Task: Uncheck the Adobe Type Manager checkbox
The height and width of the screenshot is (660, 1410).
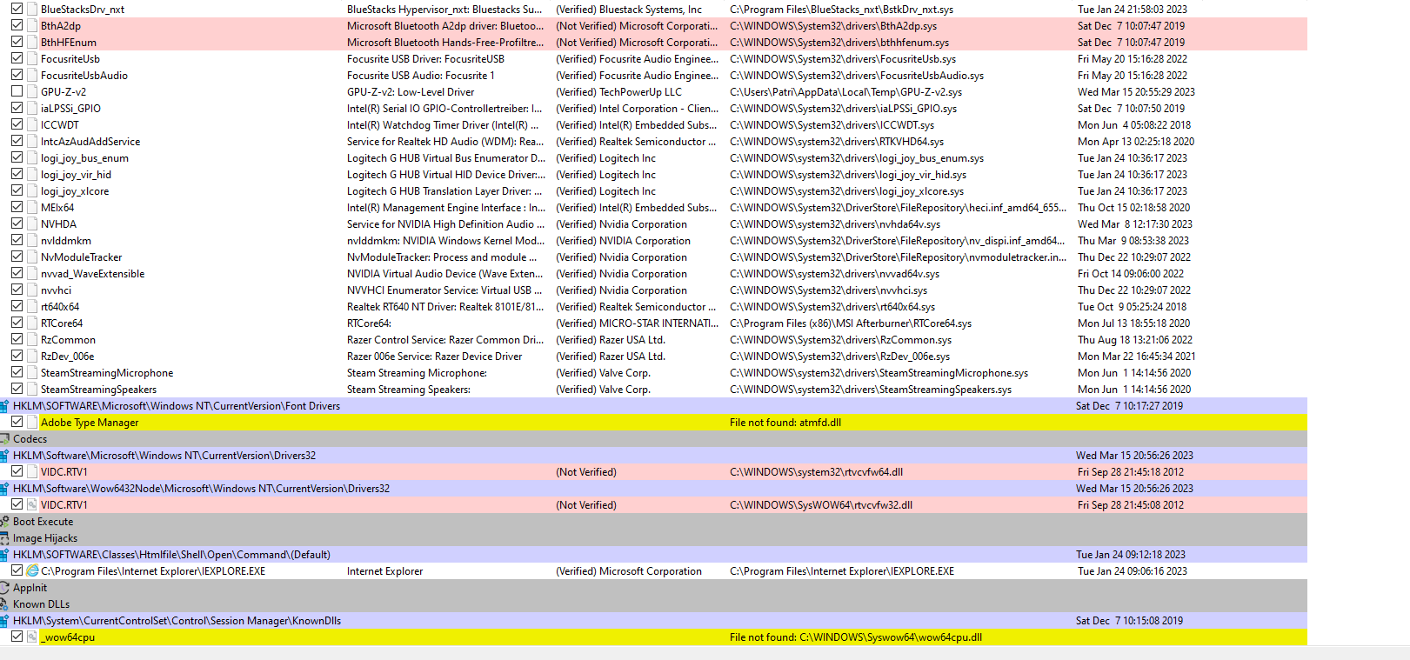Action: pos(17,422)
